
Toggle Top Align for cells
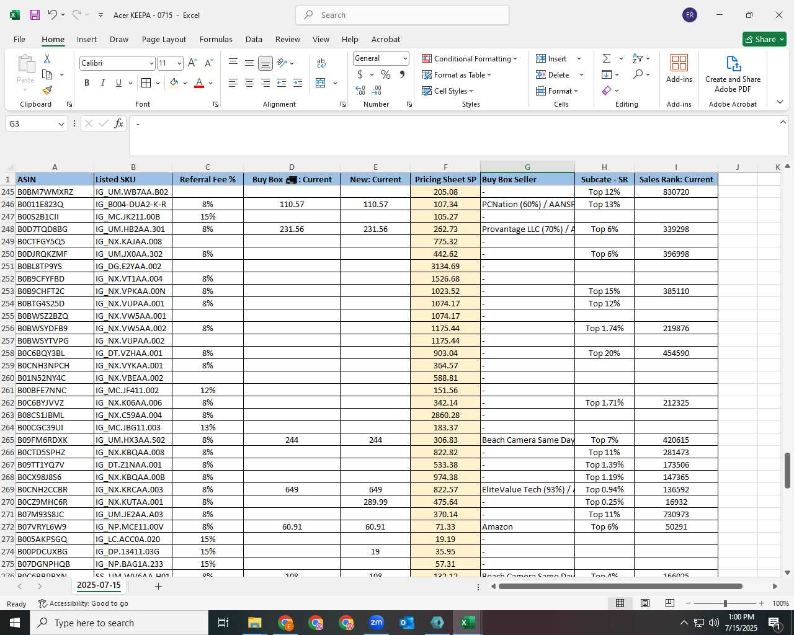point(233,63)
